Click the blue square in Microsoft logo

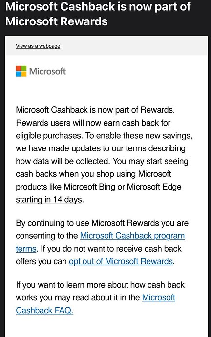pyautogui.click(x=18, y=74)
